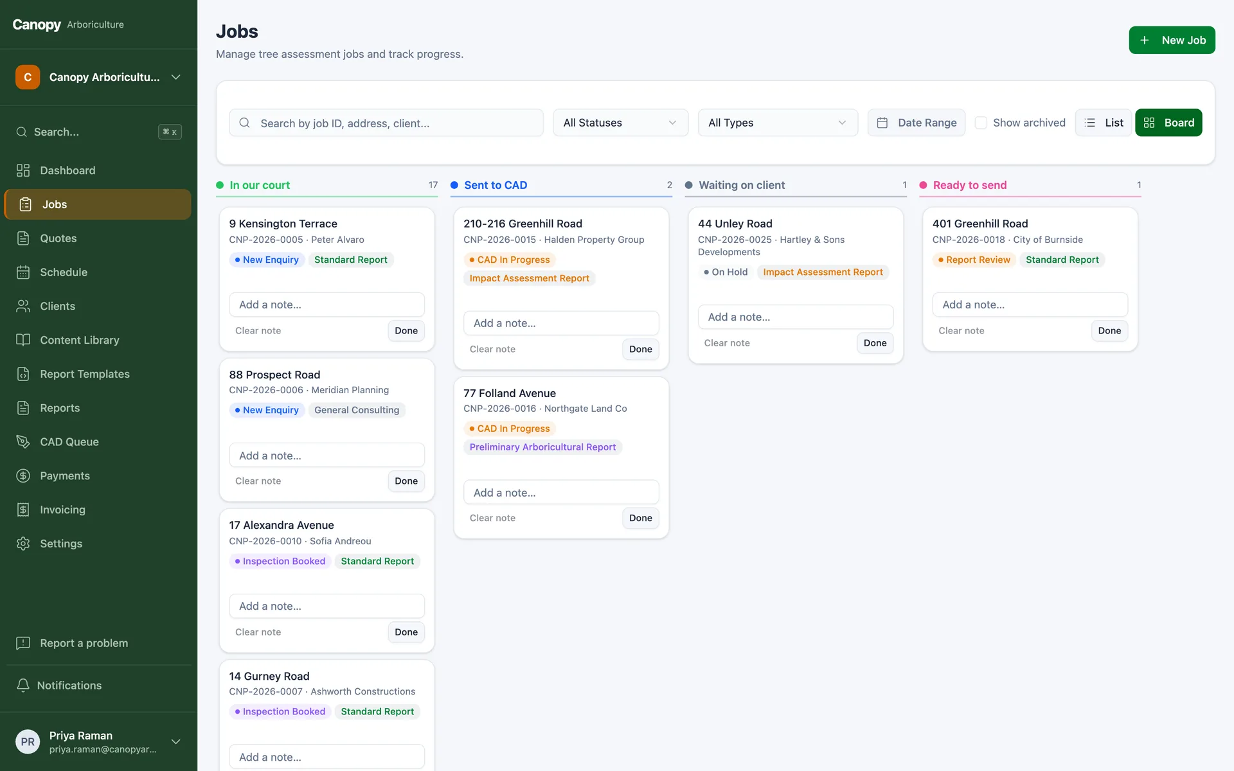
Task: Click the List view lines icon
Action: (x=1090, y=123)
